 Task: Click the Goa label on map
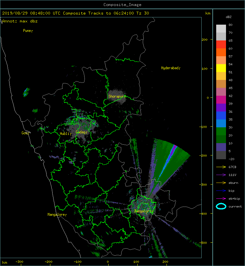pos(25,133)
